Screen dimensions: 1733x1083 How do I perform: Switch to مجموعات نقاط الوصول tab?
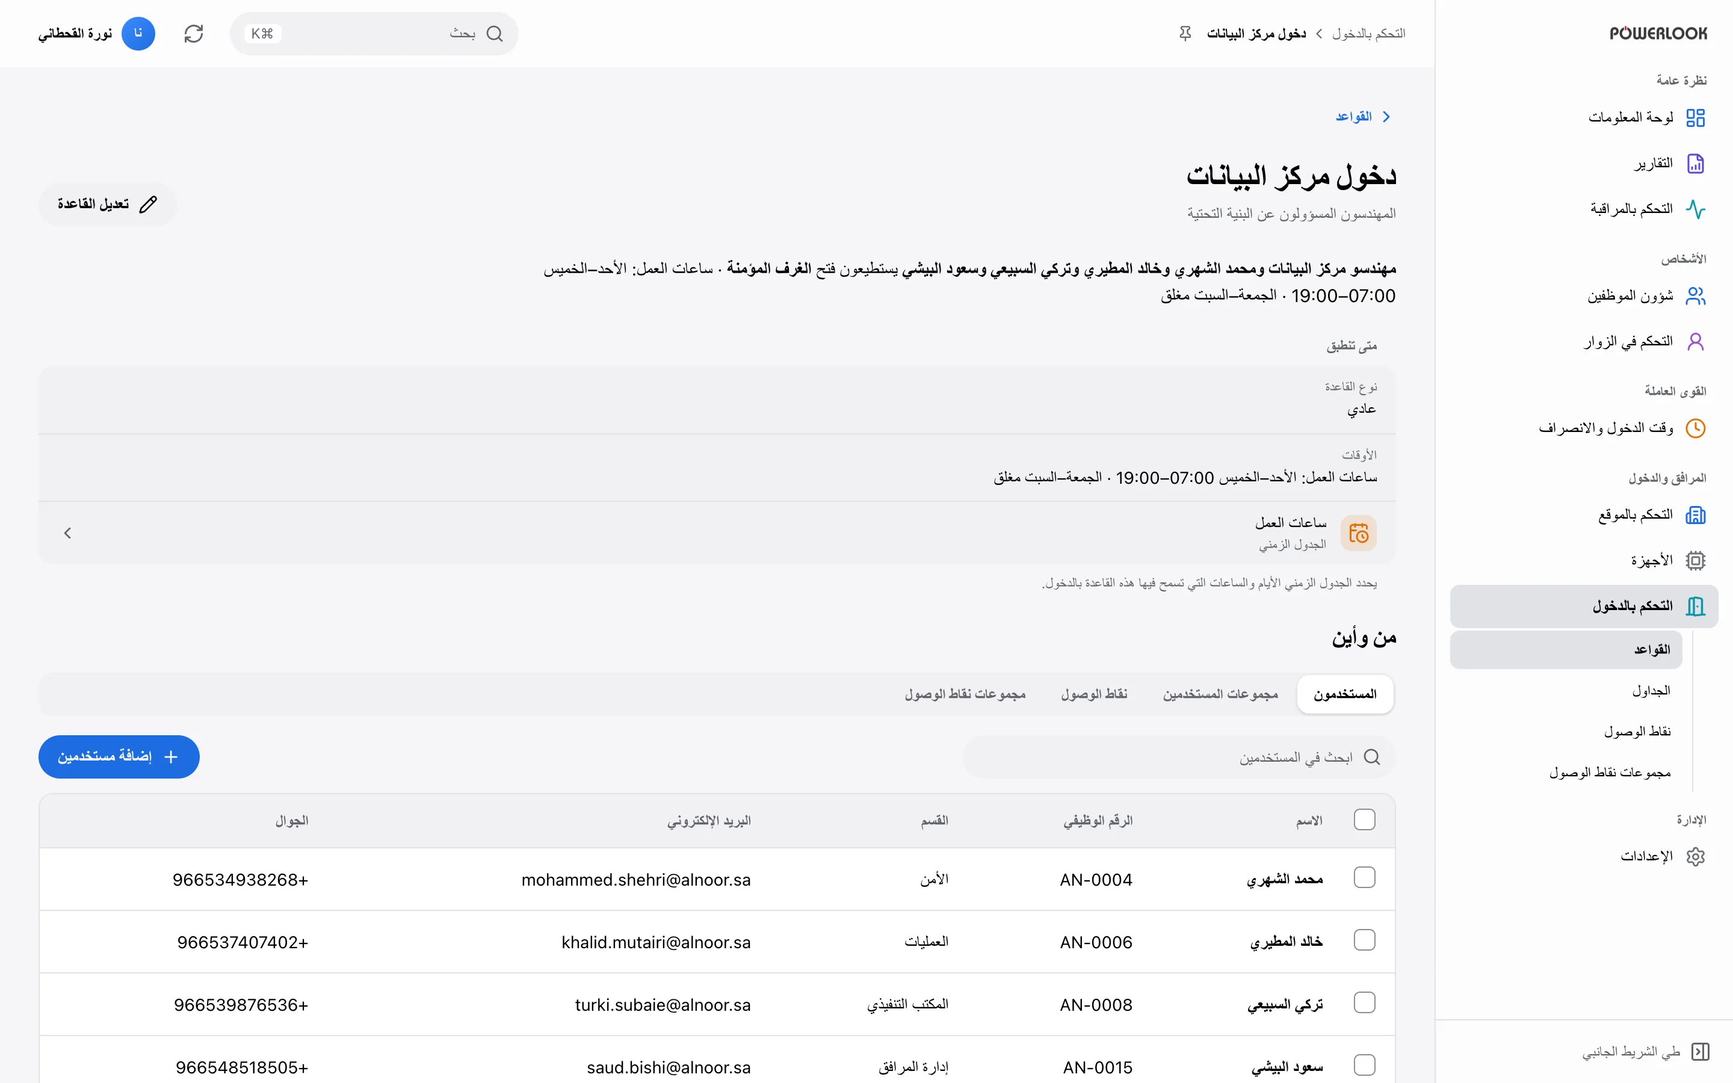click(x=965, y=694)
